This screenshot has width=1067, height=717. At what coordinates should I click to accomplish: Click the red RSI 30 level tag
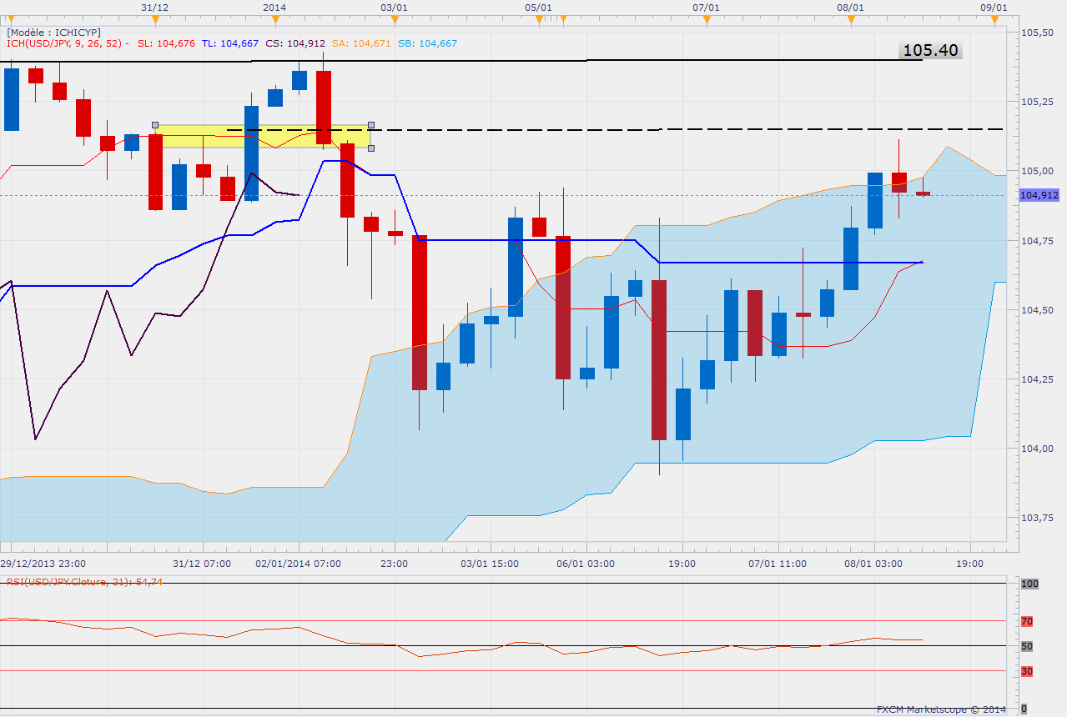1027,671
